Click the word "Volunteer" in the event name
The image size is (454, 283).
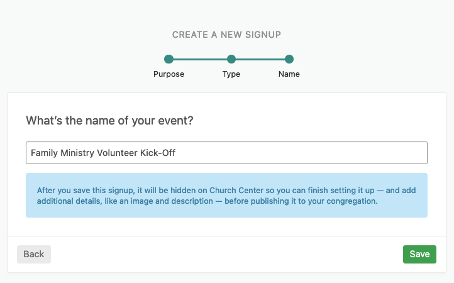tap(122, 153)
